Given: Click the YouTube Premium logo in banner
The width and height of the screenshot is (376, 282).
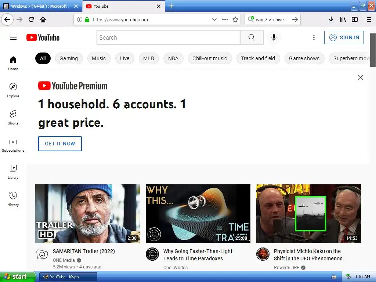Looking at the screenshot, I should point(73,86).
